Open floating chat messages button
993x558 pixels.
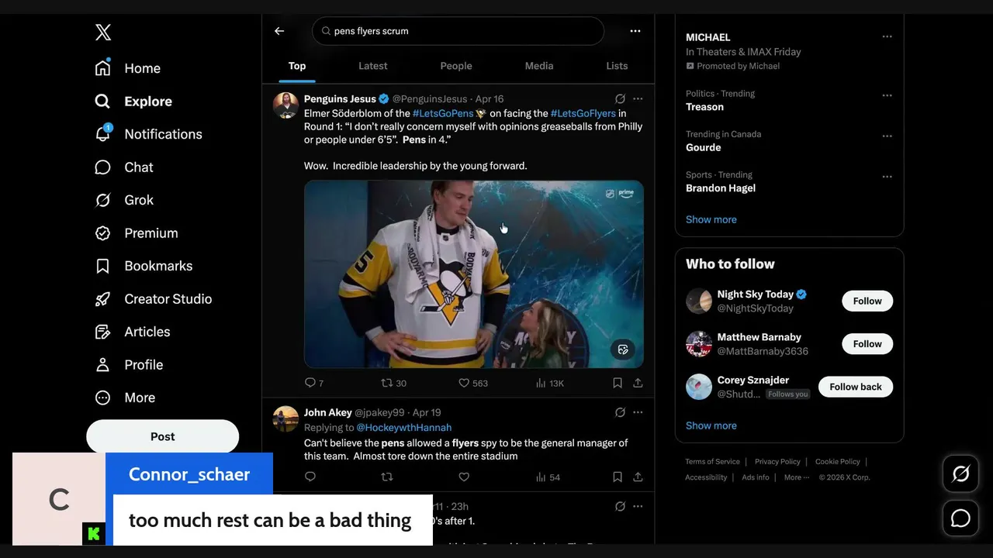(x=960, y=518)
